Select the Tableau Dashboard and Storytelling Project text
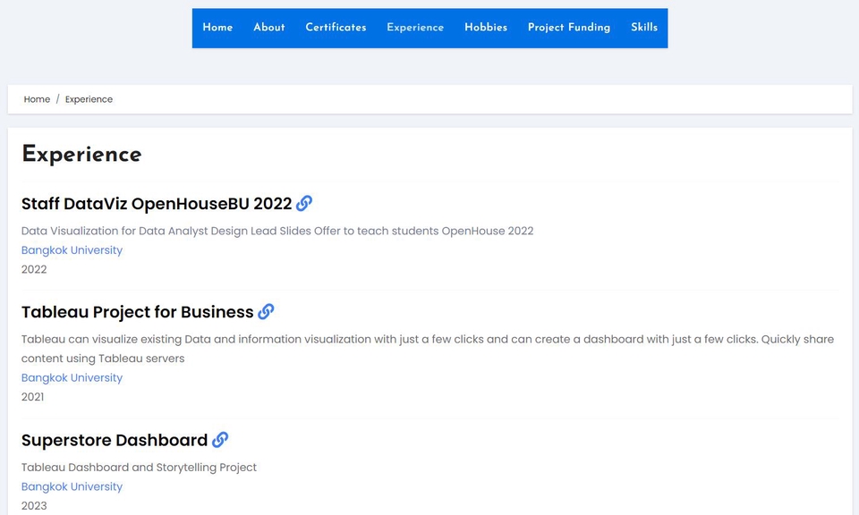The height and width of the screenshot is (515, 859). pyautogui.click(x=139, y=468)
